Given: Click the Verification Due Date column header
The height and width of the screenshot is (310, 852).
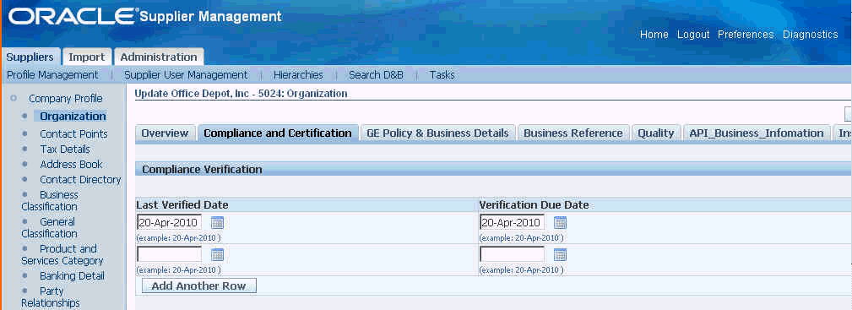Looking at the screenshot, I should tap(535, 205).
